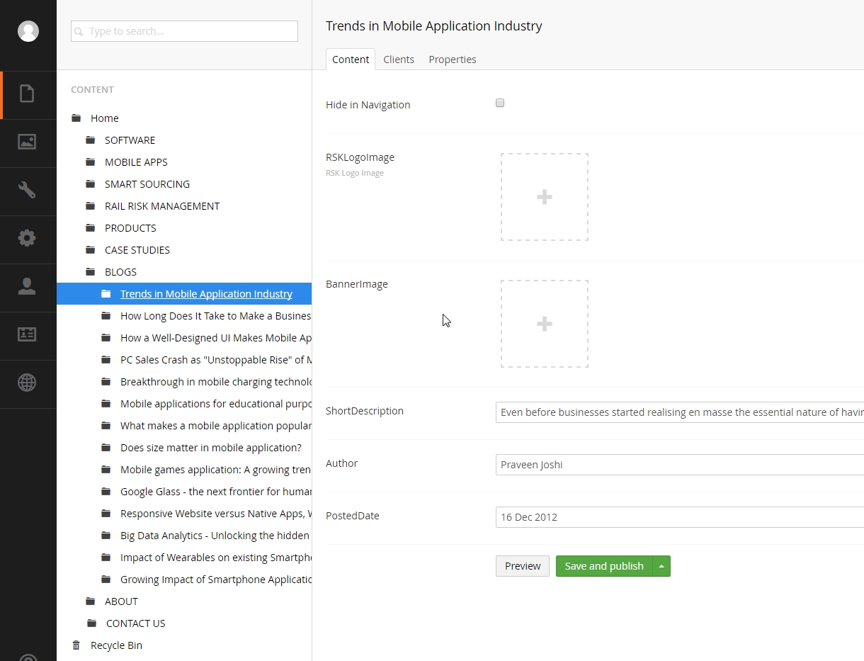Click the RSKLogoImage upload plus icon
The height and width of the screenshot is (661, 864).
coord(545,197)
